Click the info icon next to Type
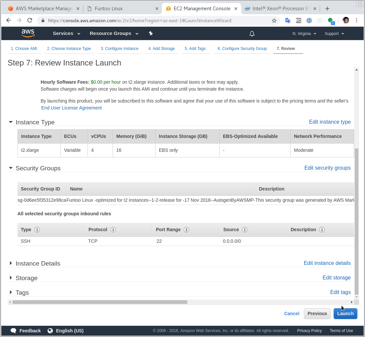This screenshot has height=337, width=365. pyautogui.click(x=37, y=230)
